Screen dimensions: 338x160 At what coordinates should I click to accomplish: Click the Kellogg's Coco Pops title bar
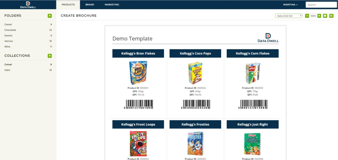(195, 53)
